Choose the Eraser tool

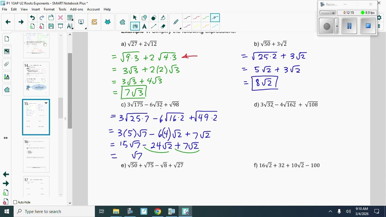tap(163, 26)
